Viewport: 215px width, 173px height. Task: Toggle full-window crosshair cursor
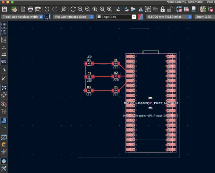[4, 70]
